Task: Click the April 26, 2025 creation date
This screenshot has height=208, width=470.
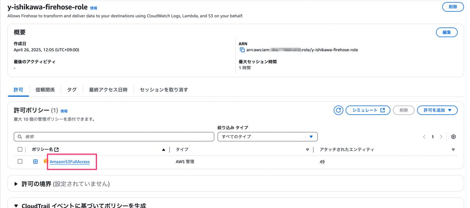Action: (46, 50)
